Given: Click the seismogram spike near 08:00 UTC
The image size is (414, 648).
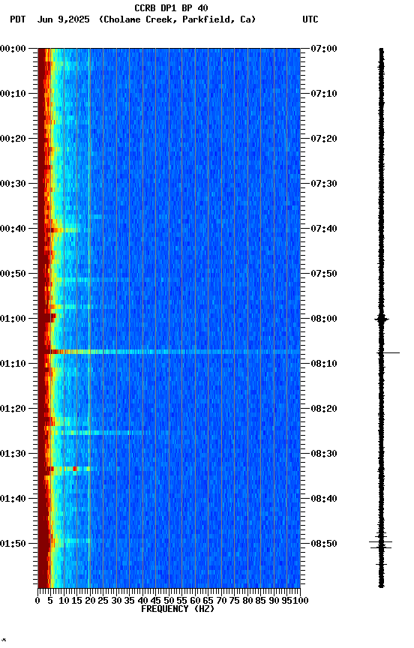Looking at the screenshot, I should pyautogui.click(x=382, y=319).
